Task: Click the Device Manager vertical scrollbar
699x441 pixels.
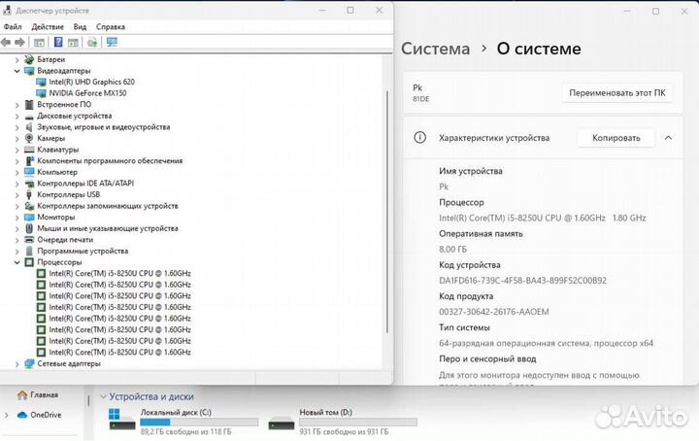Action: tap(387, 212)
